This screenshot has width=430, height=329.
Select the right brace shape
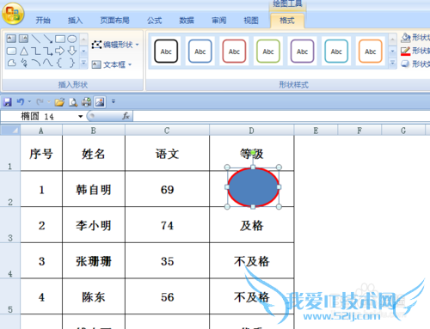(72, 63)
